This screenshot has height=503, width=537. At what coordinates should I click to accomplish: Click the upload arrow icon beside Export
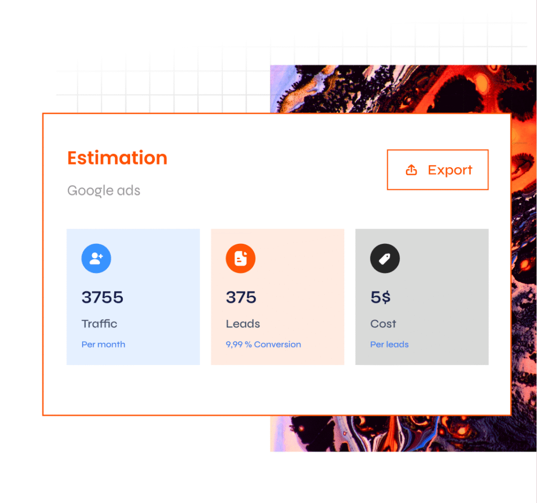411,170
